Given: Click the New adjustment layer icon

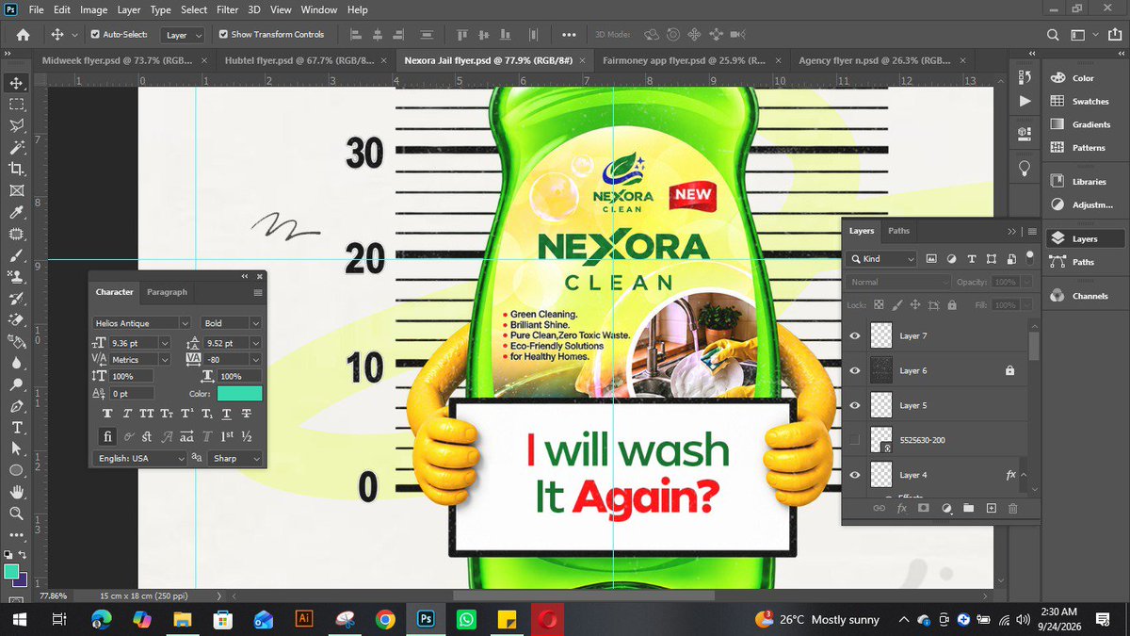Looking at the screenshot, I should tap(946, 508).
